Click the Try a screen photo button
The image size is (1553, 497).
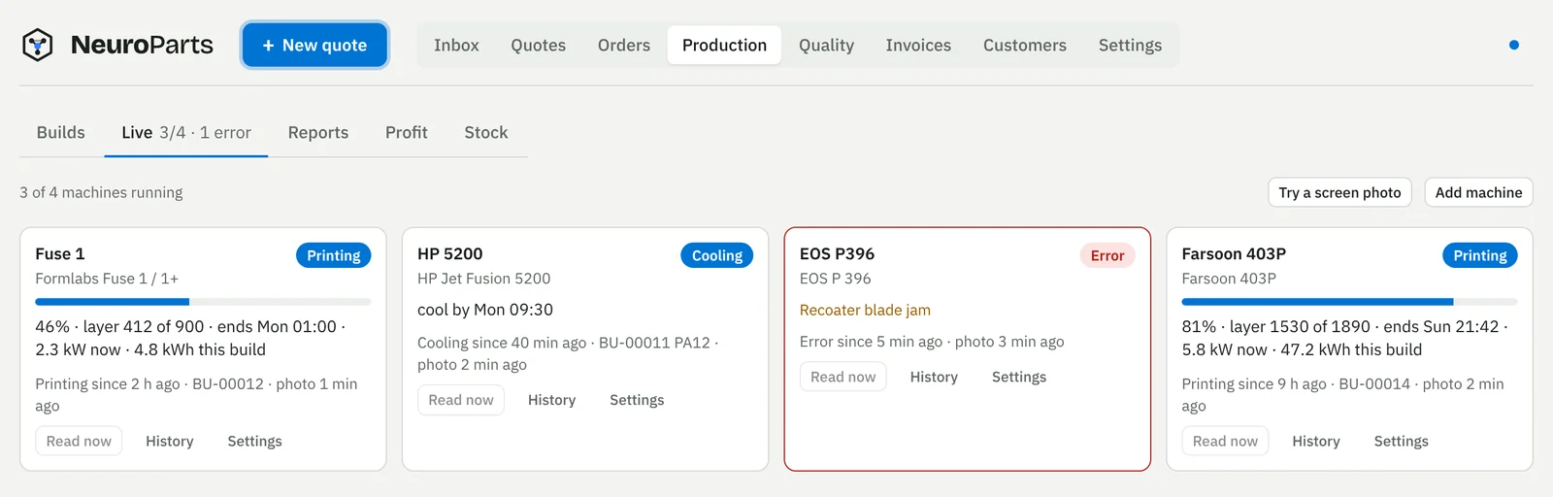pyautogui.click(x=1339, y=192)
